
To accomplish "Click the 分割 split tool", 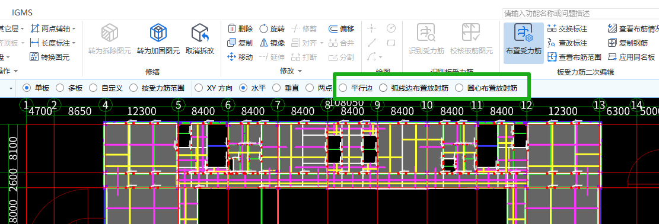I will pos(341,57).
